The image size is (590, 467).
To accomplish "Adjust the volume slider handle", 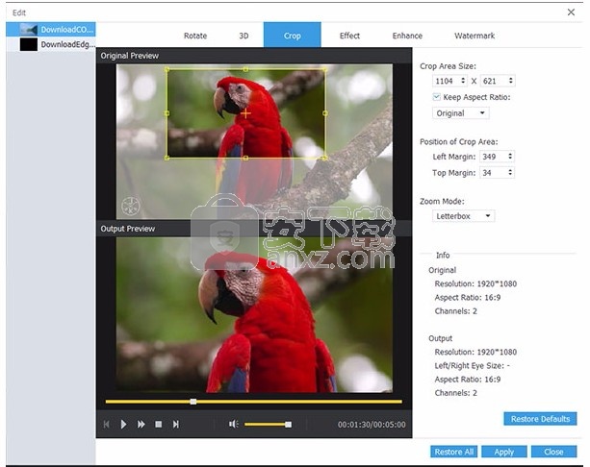I will pos(288,425).
